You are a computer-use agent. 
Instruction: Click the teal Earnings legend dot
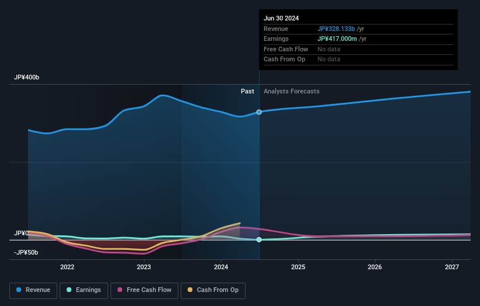(x=69, y=290)
